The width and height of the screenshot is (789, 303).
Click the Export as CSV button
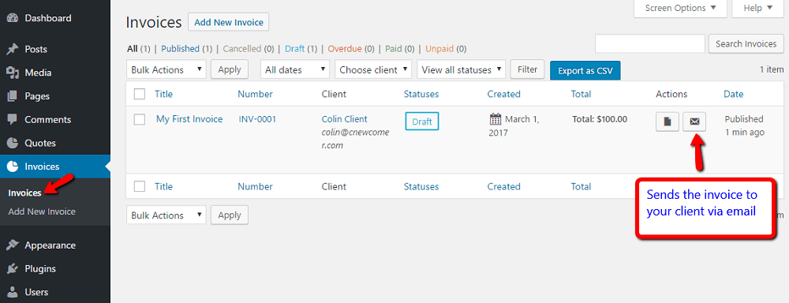tap(585, 70)
